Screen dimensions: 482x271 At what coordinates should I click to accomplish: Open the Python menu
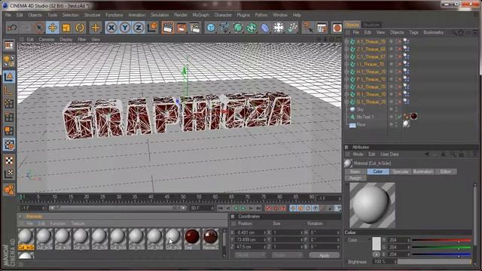click(x=261, y=15)
